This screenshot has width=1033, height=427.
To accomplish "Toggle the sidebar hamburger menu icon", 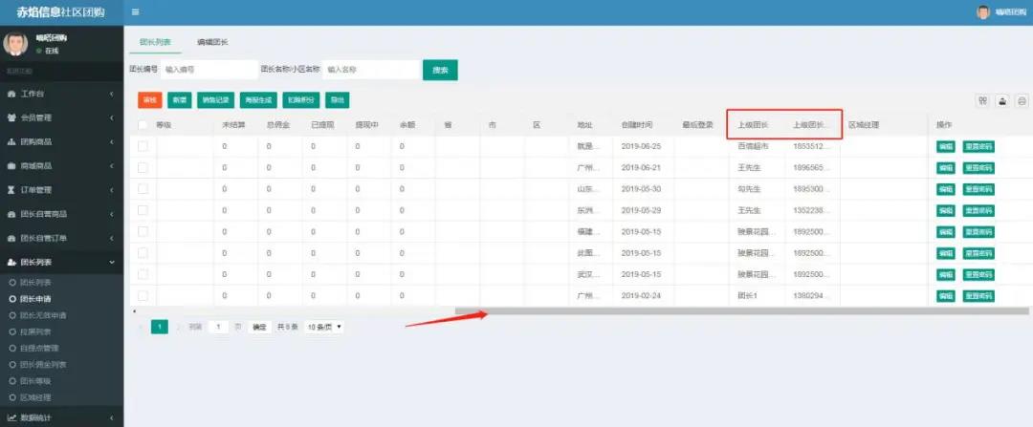I will point(135,11).
